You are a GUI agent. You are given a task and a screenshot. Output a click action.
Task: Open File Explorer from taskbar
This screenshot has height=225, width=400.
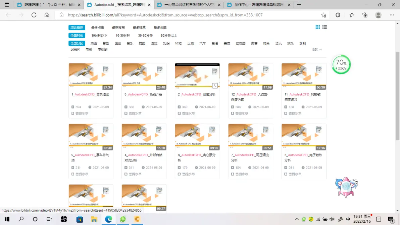pyautogui.click(x=94, y=219)
